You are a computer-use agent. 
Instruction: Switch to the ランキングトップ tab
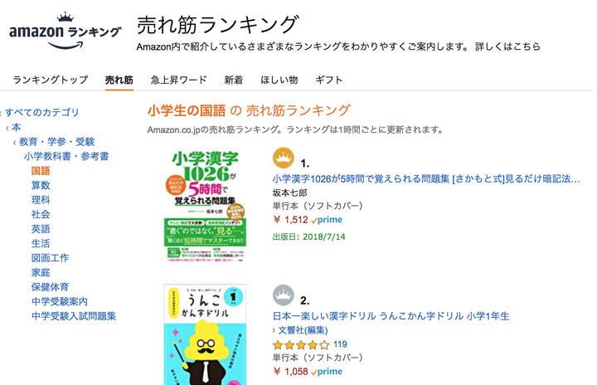pos(50,80)
